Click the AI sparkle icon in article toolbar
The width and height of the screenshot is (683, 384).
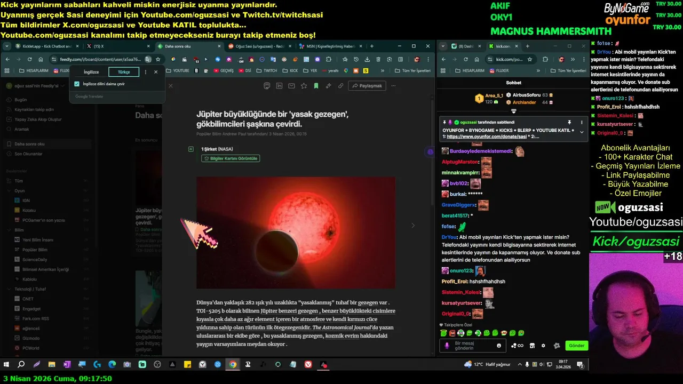[x=328, y=86]
